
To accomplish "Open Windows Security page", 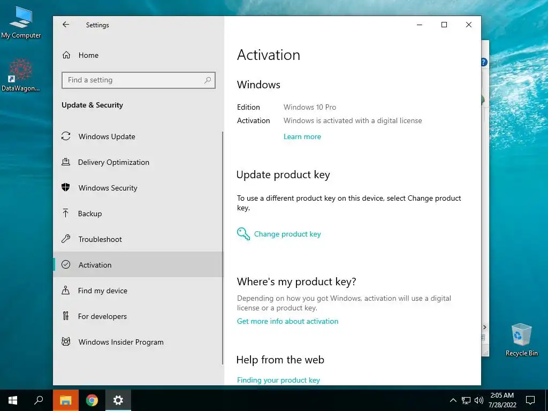I will click(138, 188).
